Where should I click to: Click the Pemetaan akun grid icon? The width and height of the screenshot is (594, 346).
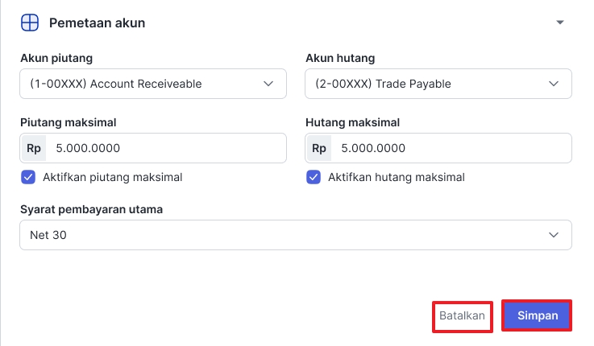30,23
